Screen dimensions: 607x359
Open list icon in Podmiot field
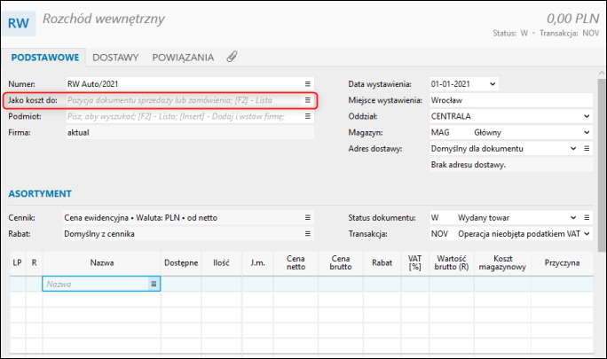coord(307,116)
